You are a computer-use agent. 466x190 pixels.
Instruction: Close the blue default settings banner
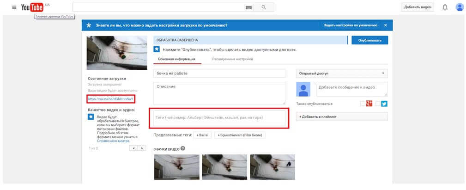click(385, 25)
